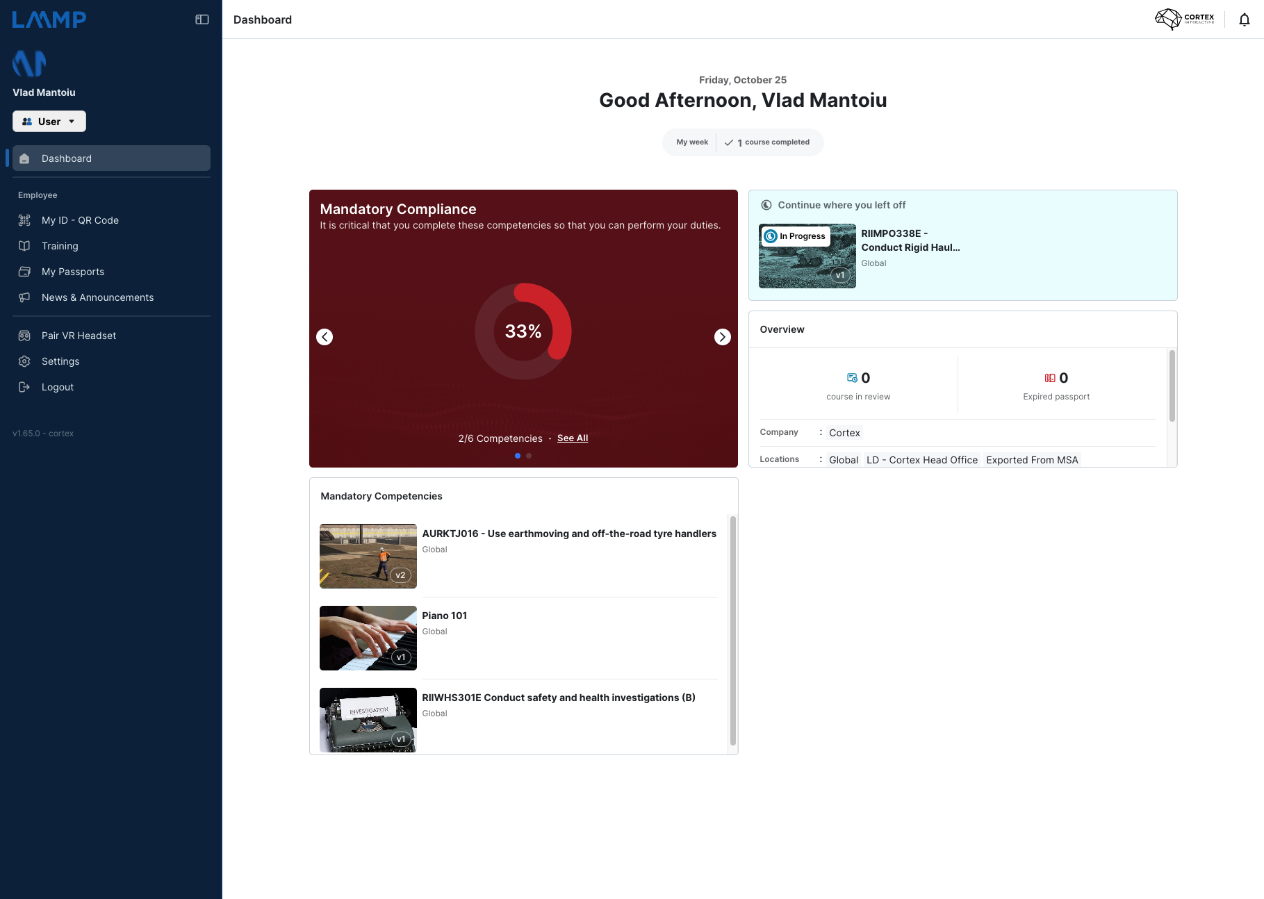Click the clock icon beside Continue where you left off
The width and height of the screenshot is (1264, 899).
pyautogui.click(x=766, y=205)
